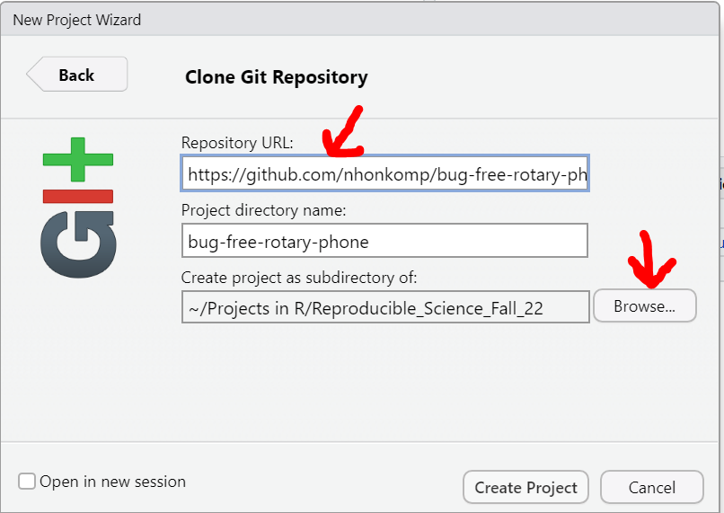The image size is (724, 513).
Task: Click the Clone Git Repository heading
Action: click(x=276, y=77)
